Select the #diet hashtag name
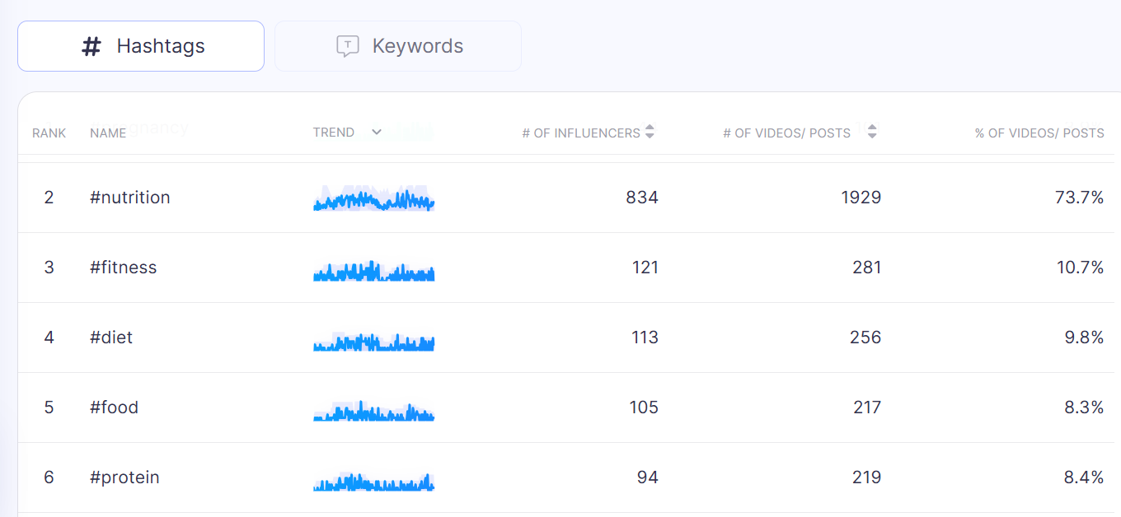This screenshot has width=1121, height=517. point(111,338)
